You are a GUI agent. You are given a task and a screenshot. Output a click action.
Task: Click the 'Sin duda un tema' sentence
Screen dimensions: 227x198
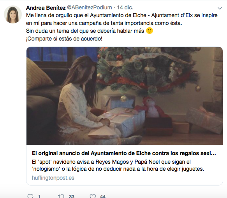(85, 31)
